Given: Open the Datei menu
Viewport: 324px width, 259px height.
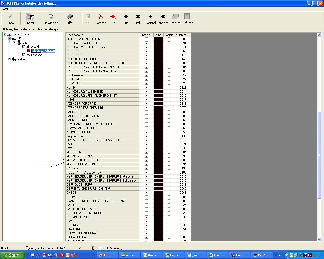Looking at the screenshot, I should pos(5,9).
